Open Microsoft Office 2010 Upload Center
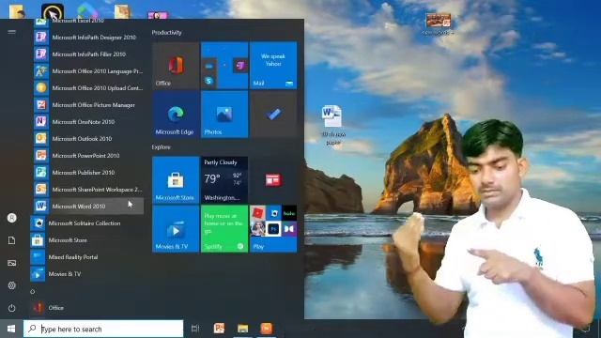Viewport: 601px width, 338px height. pyautogui.click(x=87, y=87)
